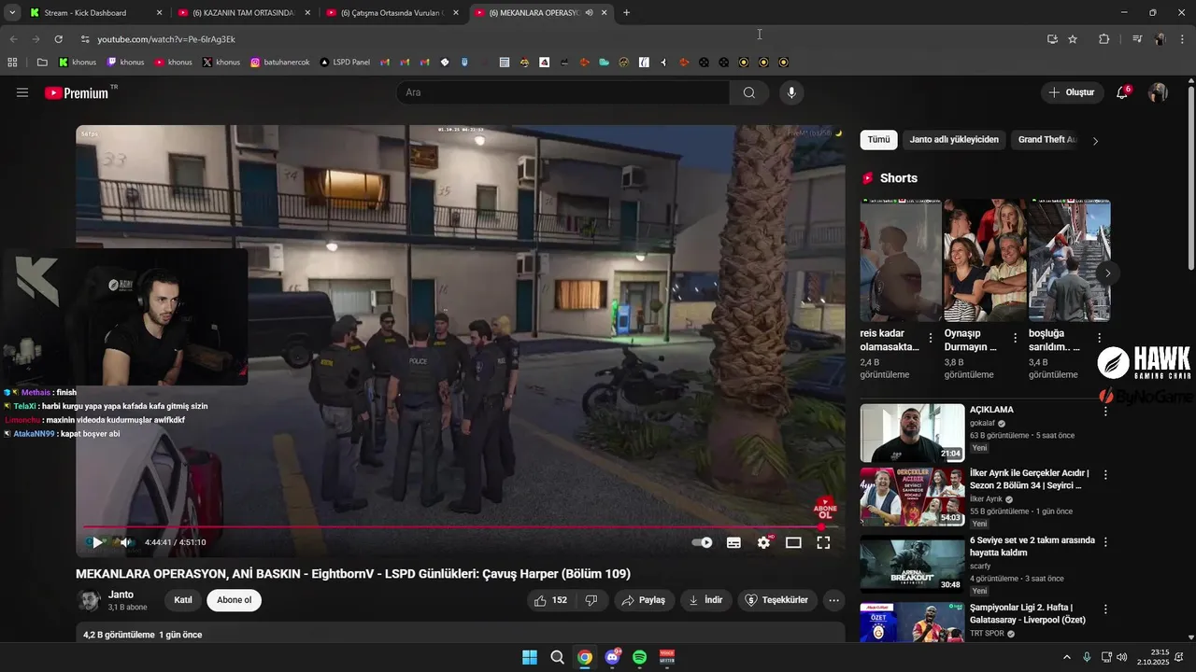This screenshot has width=1196, height=672.
Task: Open İlker Ayrık ile Gerçekler thumbnail
Action: pos(912,497)
